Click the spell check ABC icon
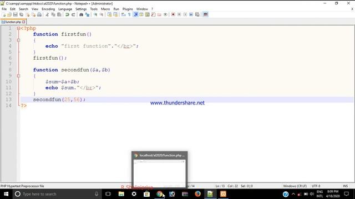Viewport: 355px width, 199px height. coord(205,14)
